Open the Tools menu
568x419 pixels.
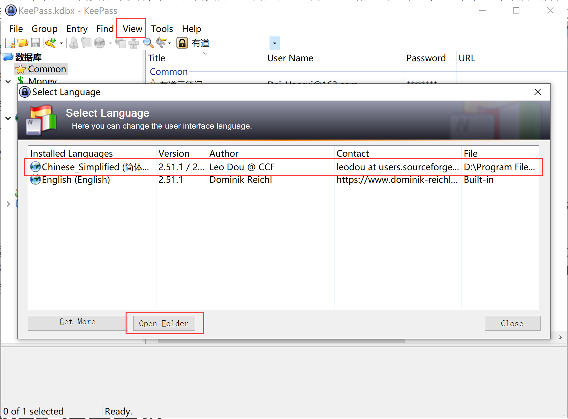tap(162, 29)
